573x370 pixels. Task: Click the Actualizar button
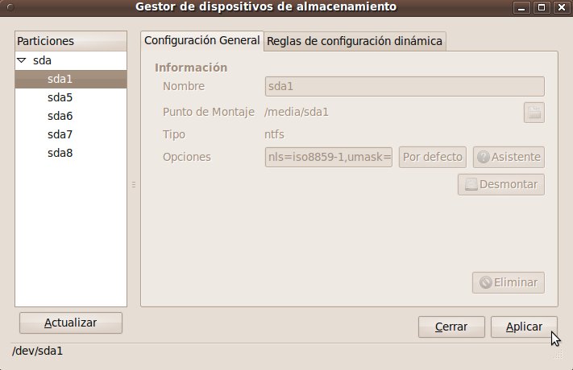[x=71, y=323]
